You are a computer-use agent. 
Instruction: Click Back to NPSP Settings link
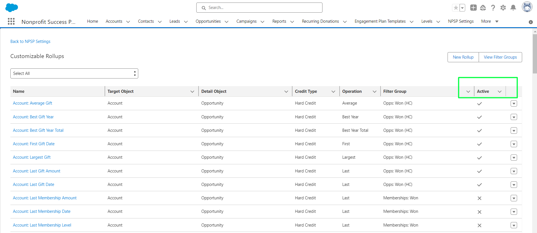30,41
